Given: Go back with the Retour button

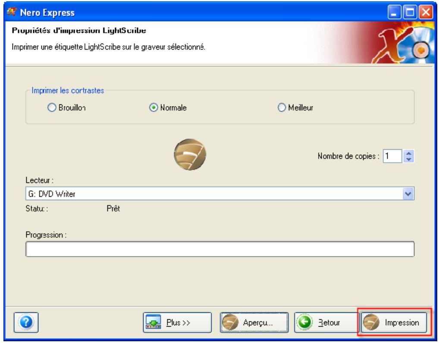Looking at the screenshot, I should [327, 323].
